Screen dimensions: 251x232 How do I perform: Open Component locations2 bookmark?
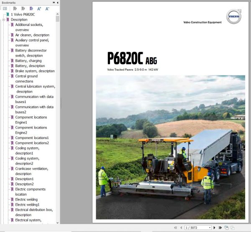tap(32, 143)
